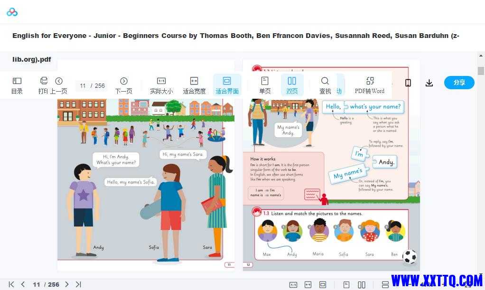Click the bottom bar fit width icon
This screenshot has height=290, width=485.
[x=308, y=285]
